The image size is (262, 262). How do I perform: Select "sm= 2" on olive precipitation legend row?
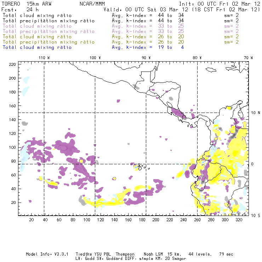[x=231, y=42]
